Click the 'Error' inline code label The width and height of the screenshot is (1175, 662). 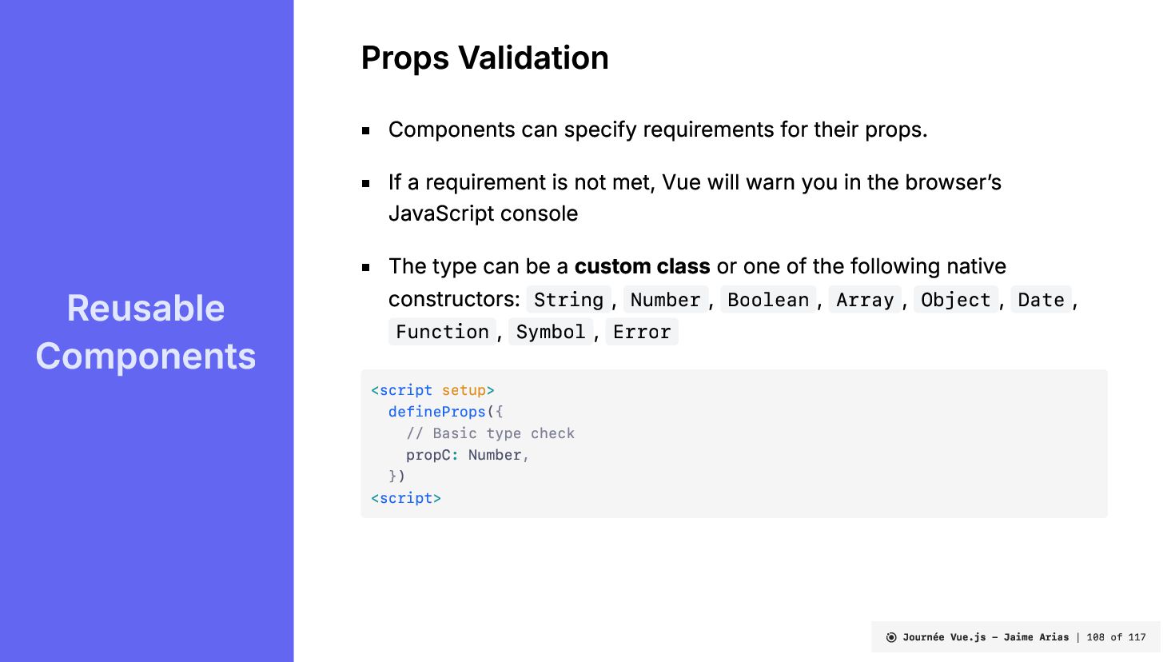click(642, 332)
